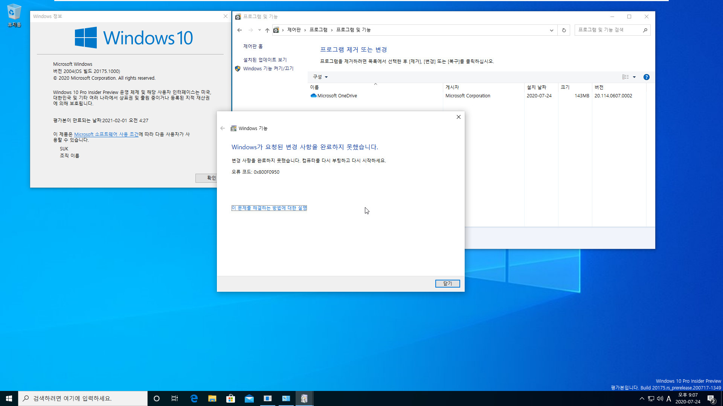The height and width of the screenshot is (406, 723).
Task: Open Cortana from the taskbar circle icon
Action: pos(157,398)
